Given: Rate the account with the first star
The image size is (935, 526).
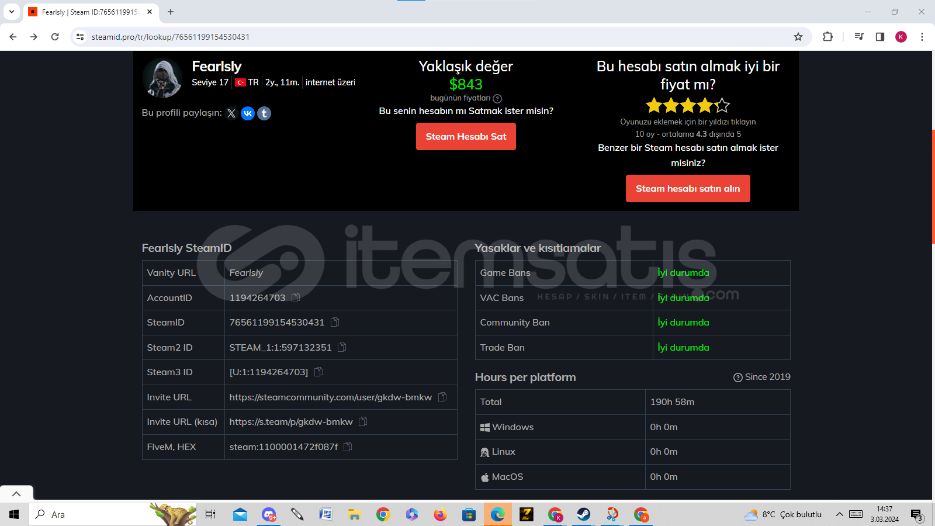Looking at the screenshot, I should pos(654,106).
